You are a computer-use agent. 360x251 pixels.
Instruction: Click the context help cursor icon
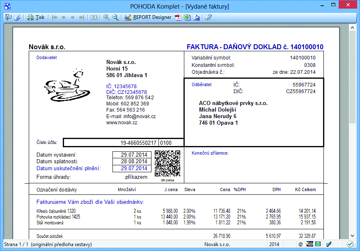pyautogui.click(x=208, y=17)
